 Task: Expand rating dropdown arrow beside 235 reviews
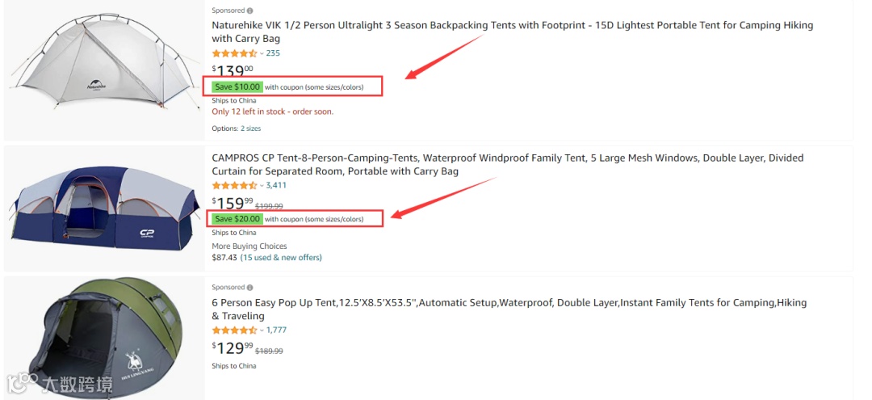262,54
